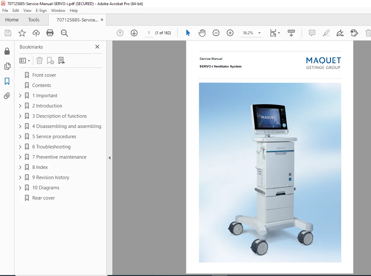Toggle the Bookmarks panel icon
Screen dimensions: 371x276
[7, 81]
